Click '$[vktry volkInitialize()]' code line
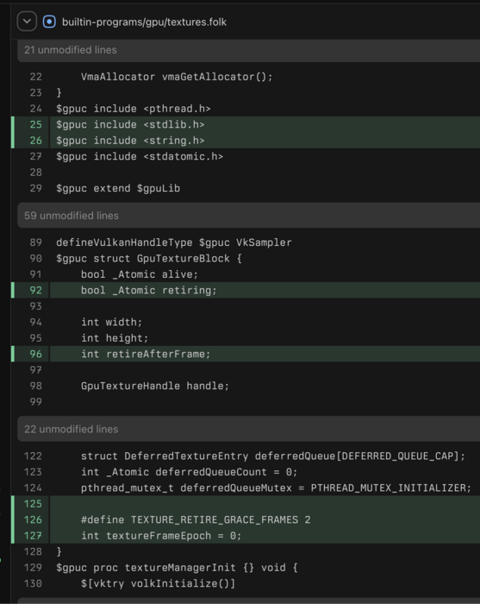Viewport: 480px width, 604px height. pyautogui.click(x=158, y=583)
